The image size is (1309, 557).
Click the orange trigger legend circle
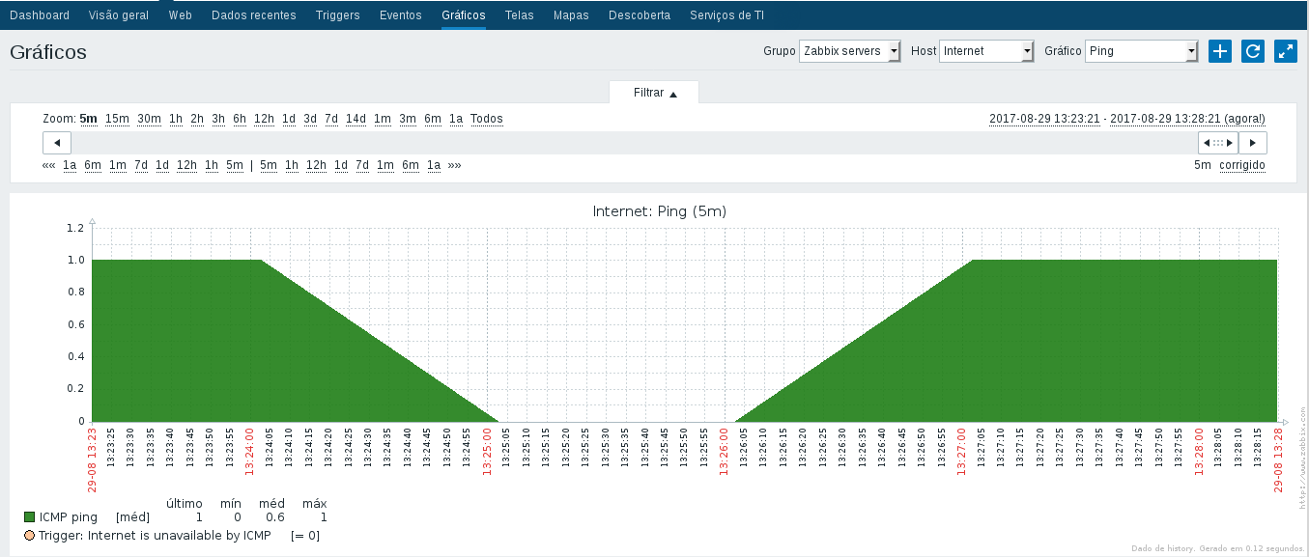coord(29,535)
